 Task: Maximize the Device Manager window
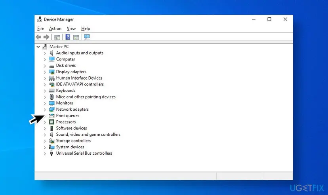coord(269,19)
